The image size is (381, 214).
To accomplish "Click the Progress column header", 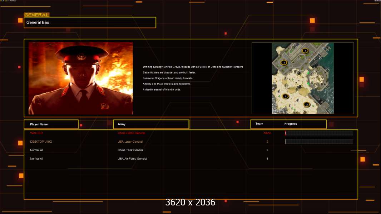I will pyautogui.click(x=291, y=124).
